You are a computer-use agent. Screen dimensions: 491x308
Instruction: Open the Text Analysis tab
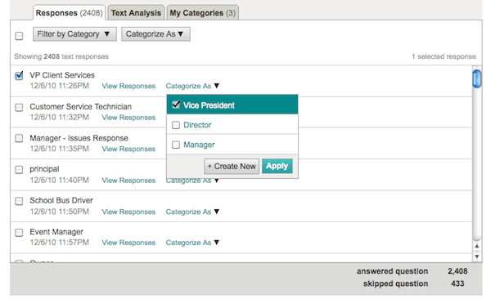pos(136,13)
